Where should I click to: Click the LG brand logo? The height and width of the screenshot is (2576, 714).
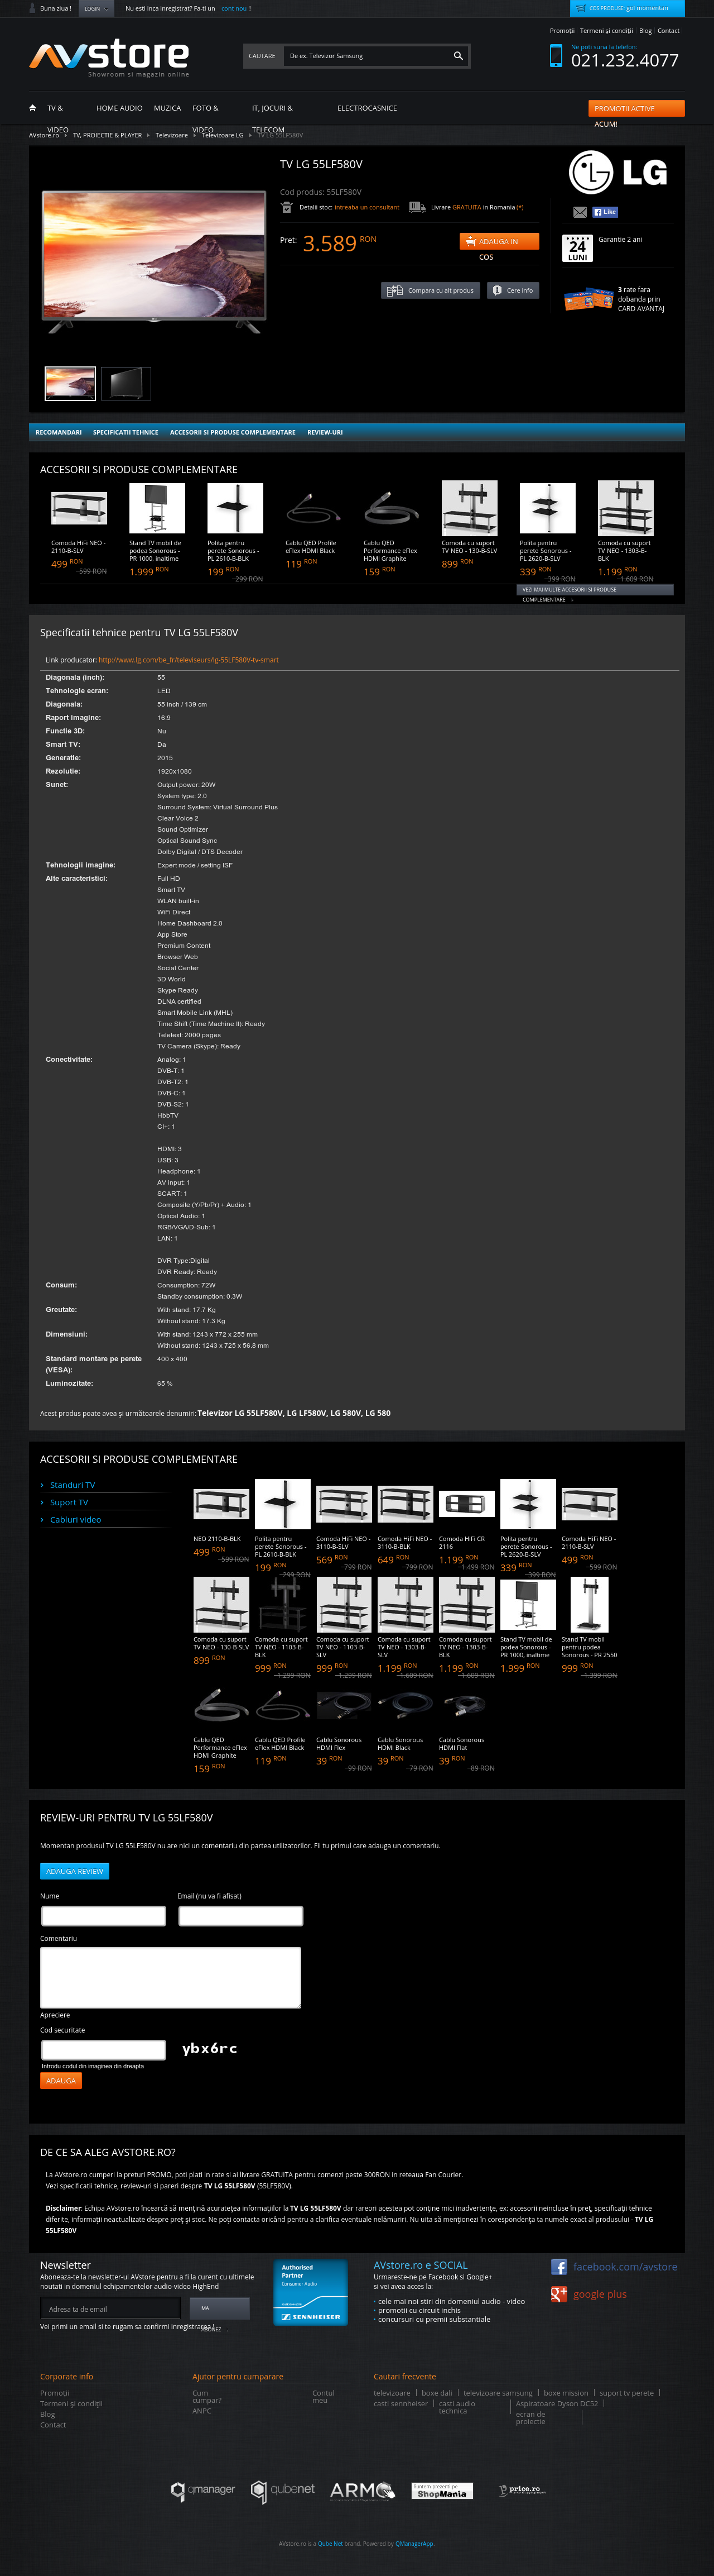pyautogui.click(x=618, y=173)
